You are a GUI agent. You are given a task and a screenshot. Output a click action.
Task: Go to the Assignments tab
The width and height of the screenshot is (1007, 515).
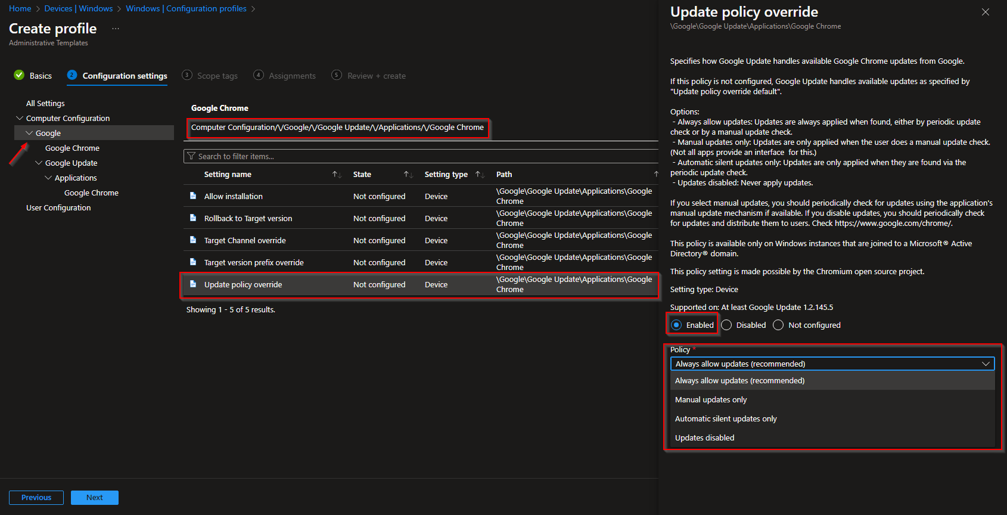[x=285, y=76]
